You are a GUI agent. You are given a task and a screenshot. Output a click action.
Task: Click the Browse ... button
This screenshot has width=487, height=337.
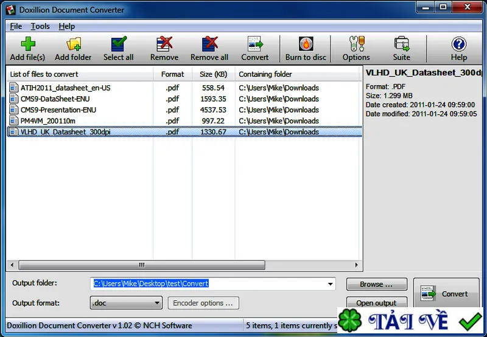click(376, 284)
